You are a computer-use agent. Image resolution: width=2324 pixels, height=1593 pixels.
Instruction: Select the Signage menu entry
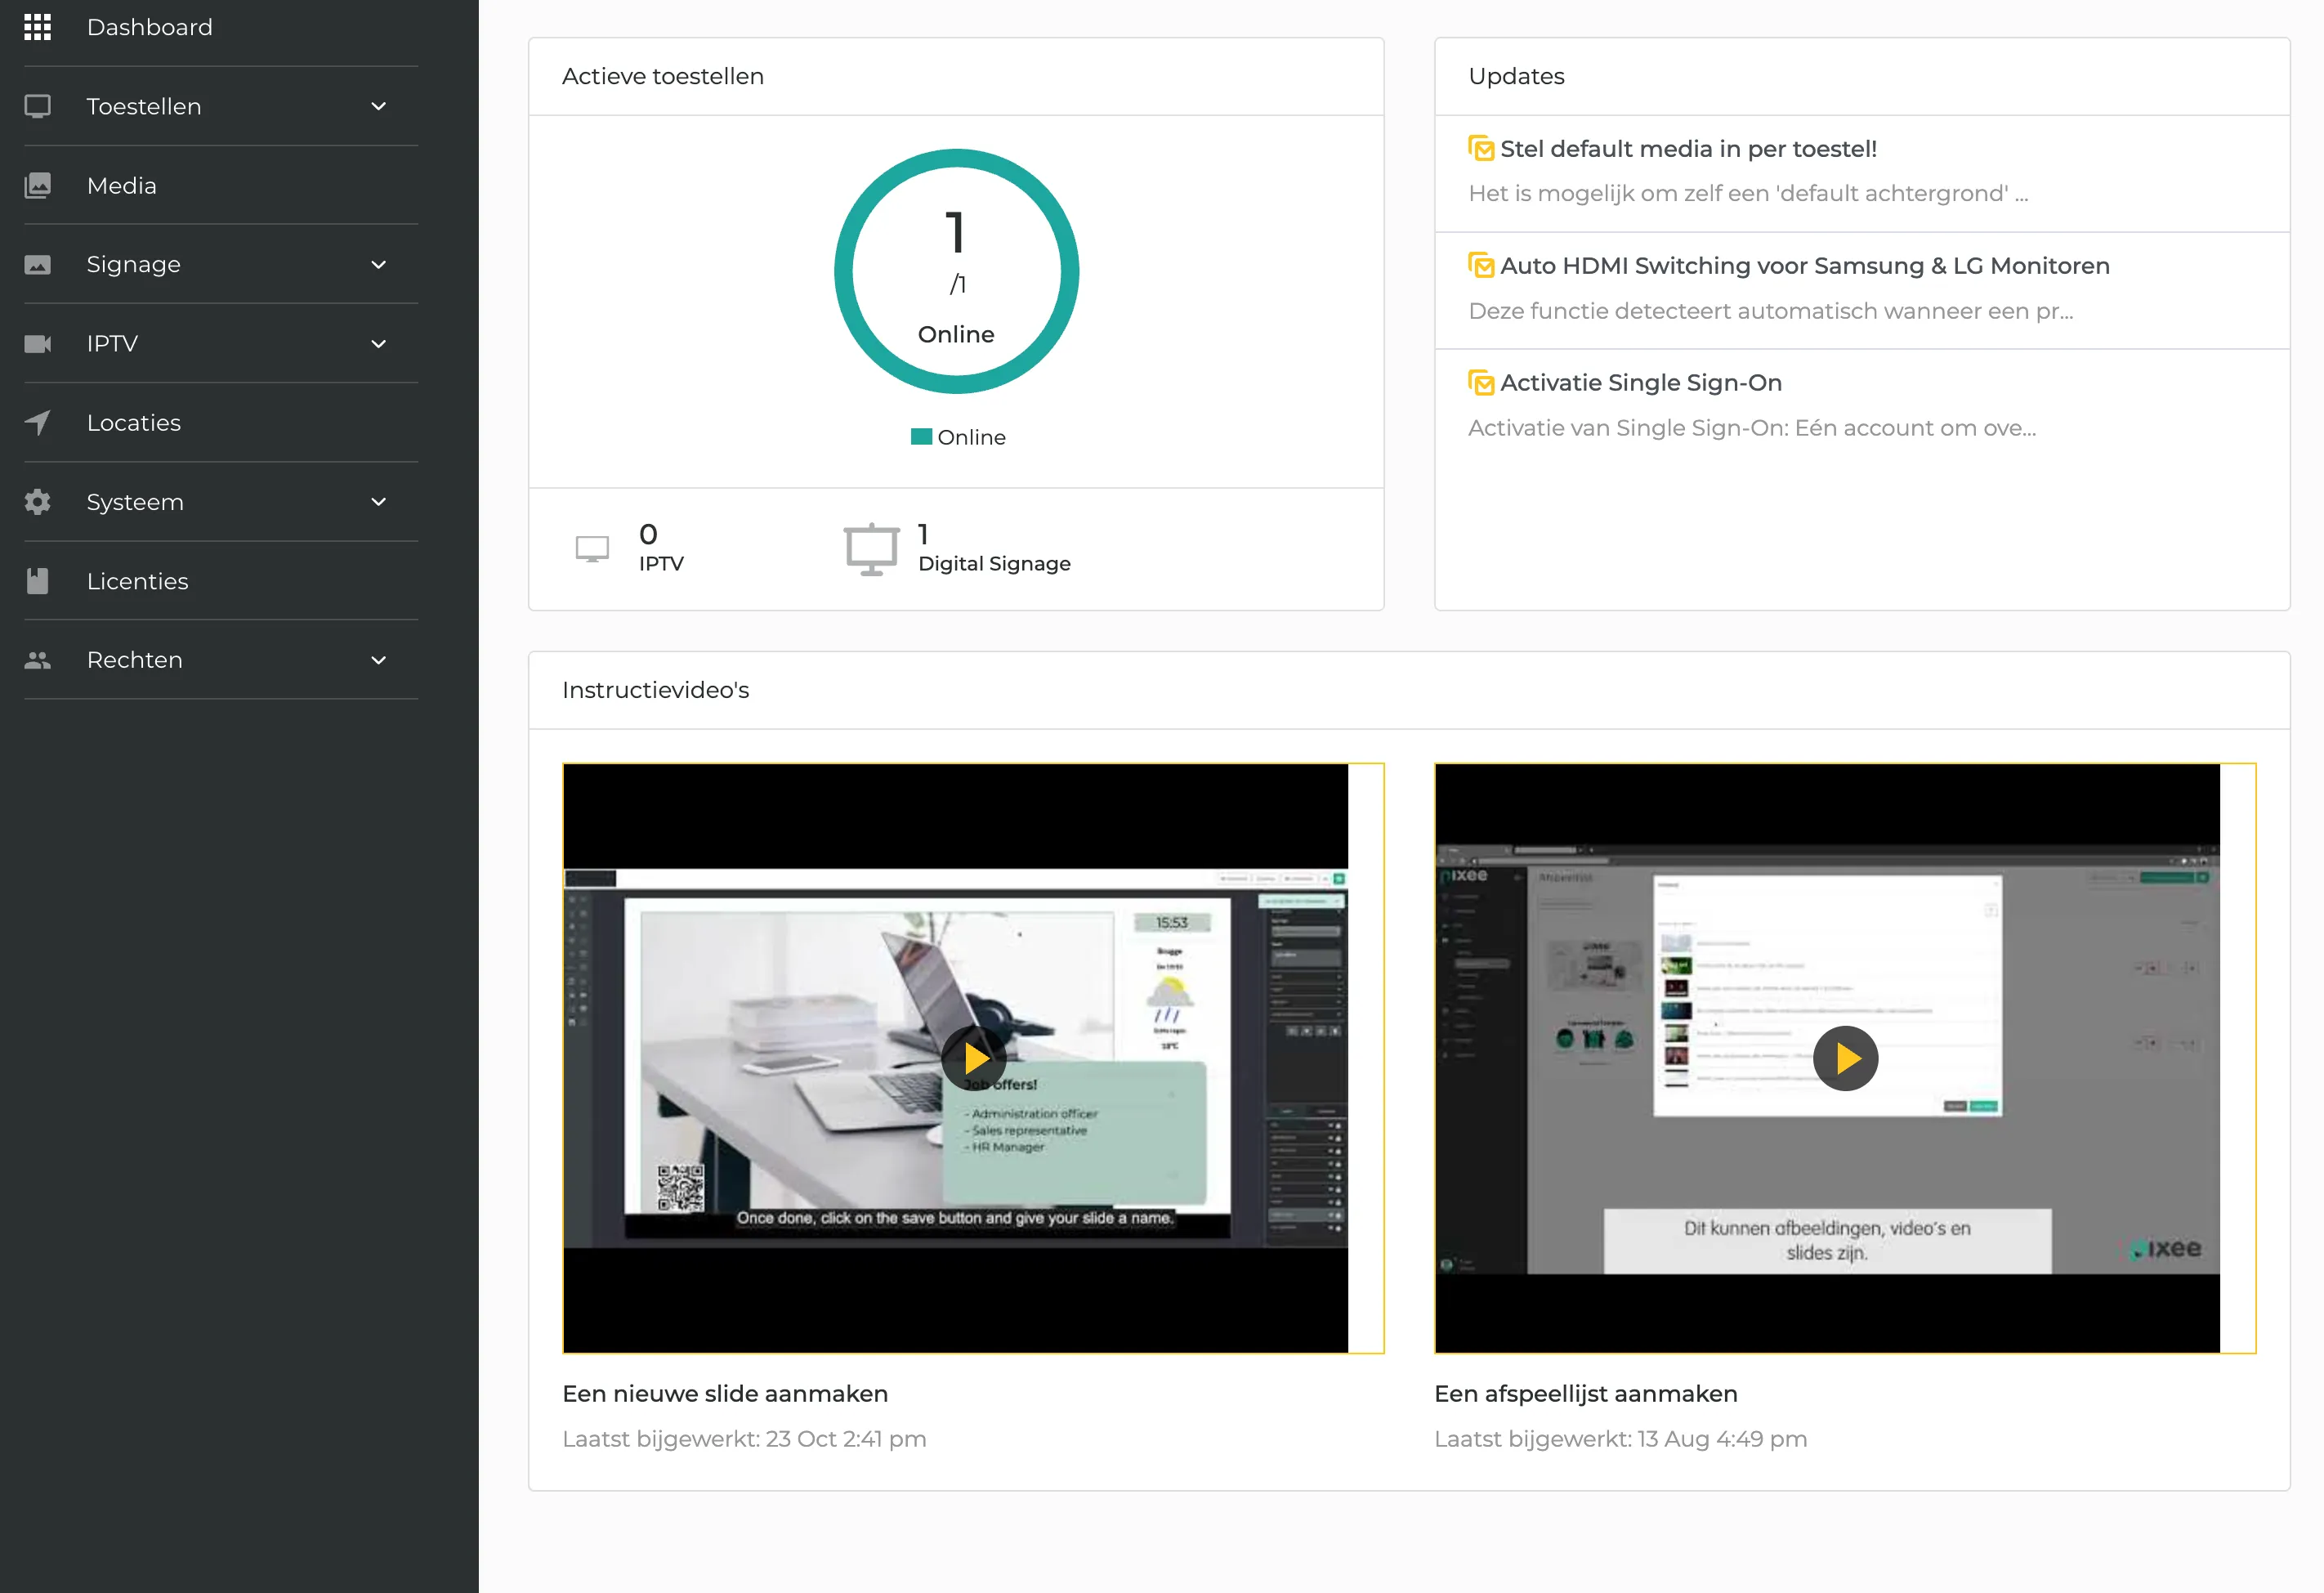coord(133,264)
